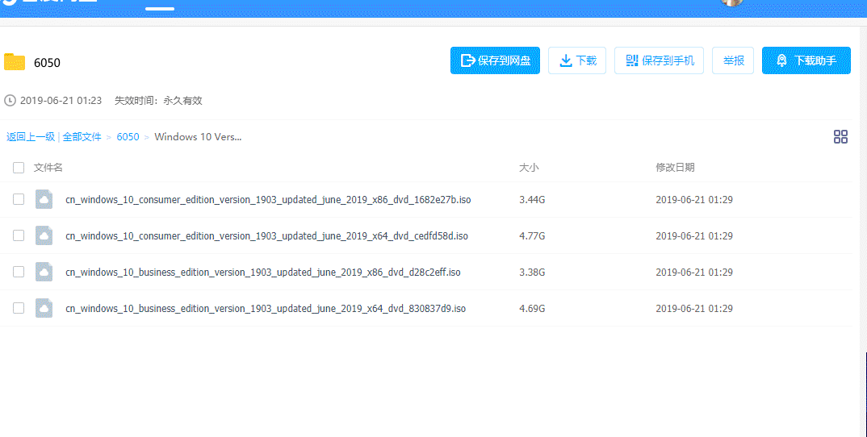The height and width of the screenshot is (437, 867).
Task: Open the 全部文件 breadcrumb link
Action: [x=82, y=137]
